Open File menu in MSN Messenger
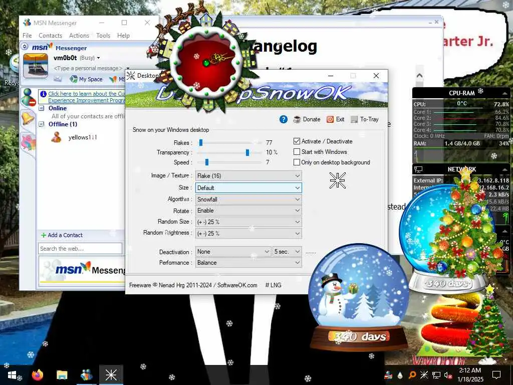The height and width of the screenshot is (385, 513). pos(27,36)
